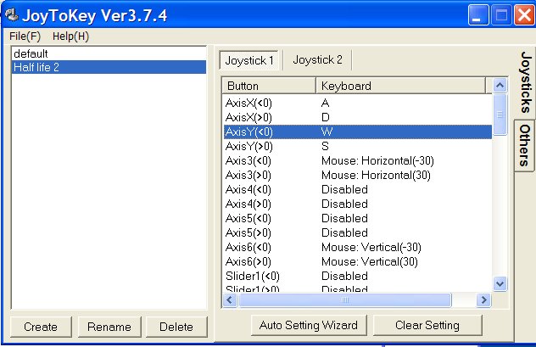This screenshot has height=347, width=536.
Task: Launch the Auto Setting Wizard
Action: point(309,325)
